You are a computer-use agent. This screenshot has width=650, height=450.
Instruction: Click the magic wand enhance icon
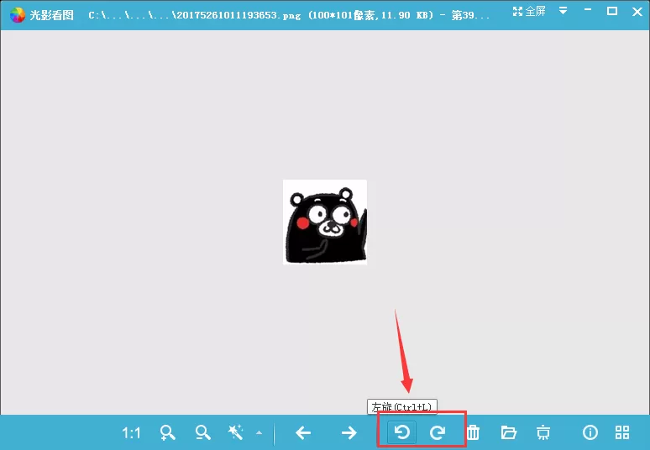click(236, 432)
